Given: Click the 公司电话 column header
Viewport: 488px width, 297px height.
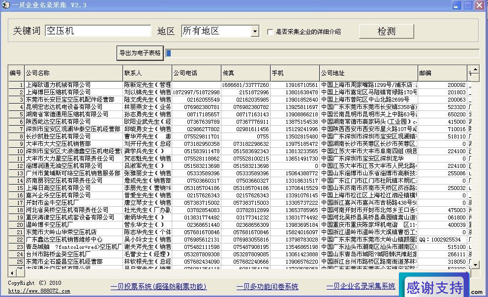Looking at the screenshot, I should (196, 73).
